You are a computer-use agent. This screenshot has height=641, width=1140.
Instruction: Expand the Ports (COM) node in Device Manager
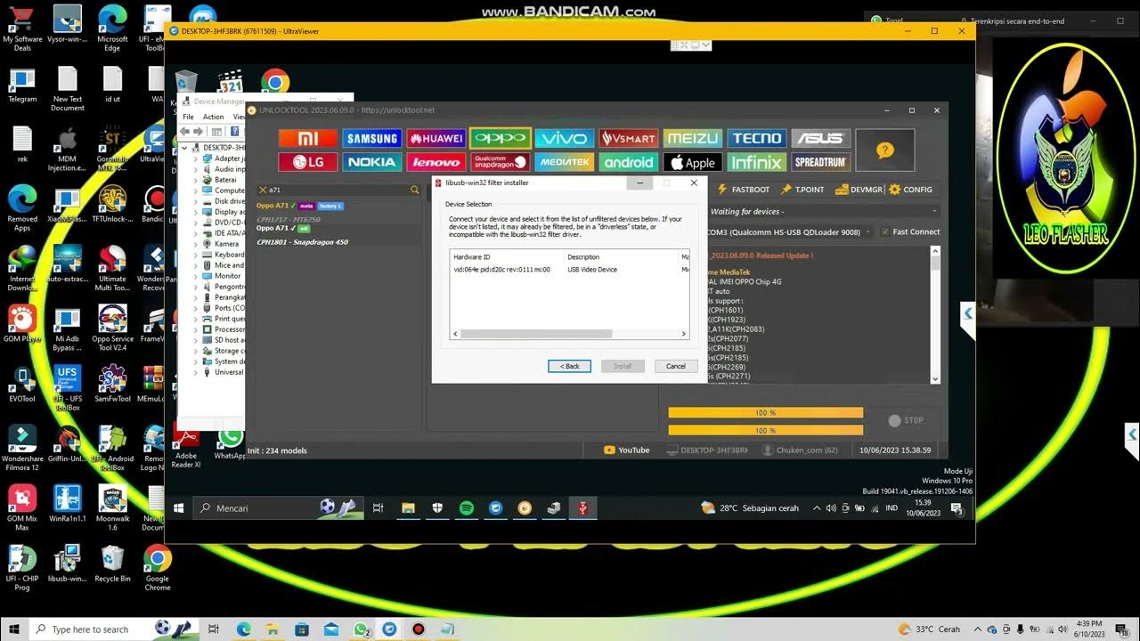[x=196, y=308]
